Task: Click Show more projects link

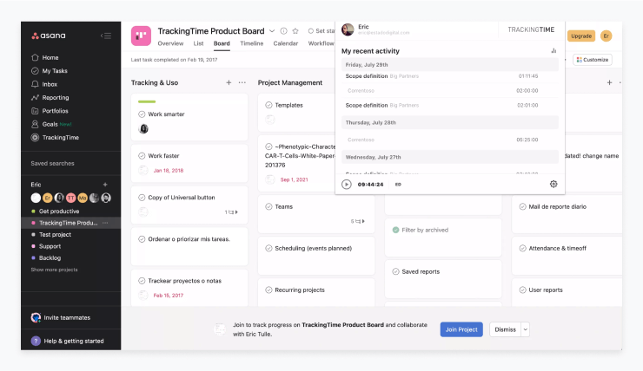Action: pos(54,270)
